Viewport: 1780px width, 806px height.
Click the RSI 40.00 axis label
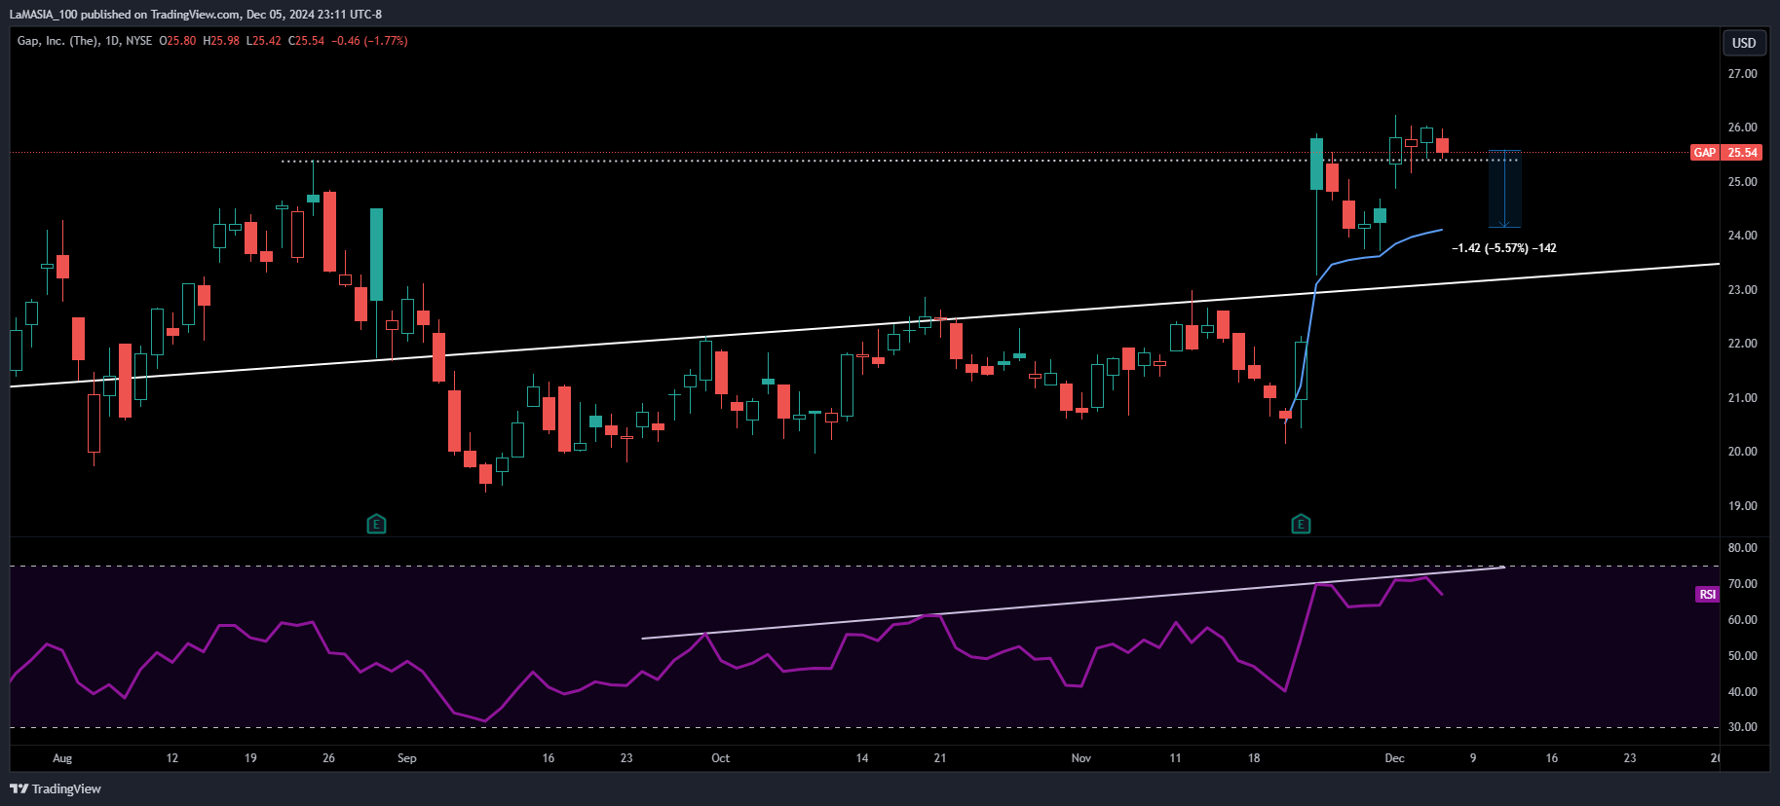1742,692
